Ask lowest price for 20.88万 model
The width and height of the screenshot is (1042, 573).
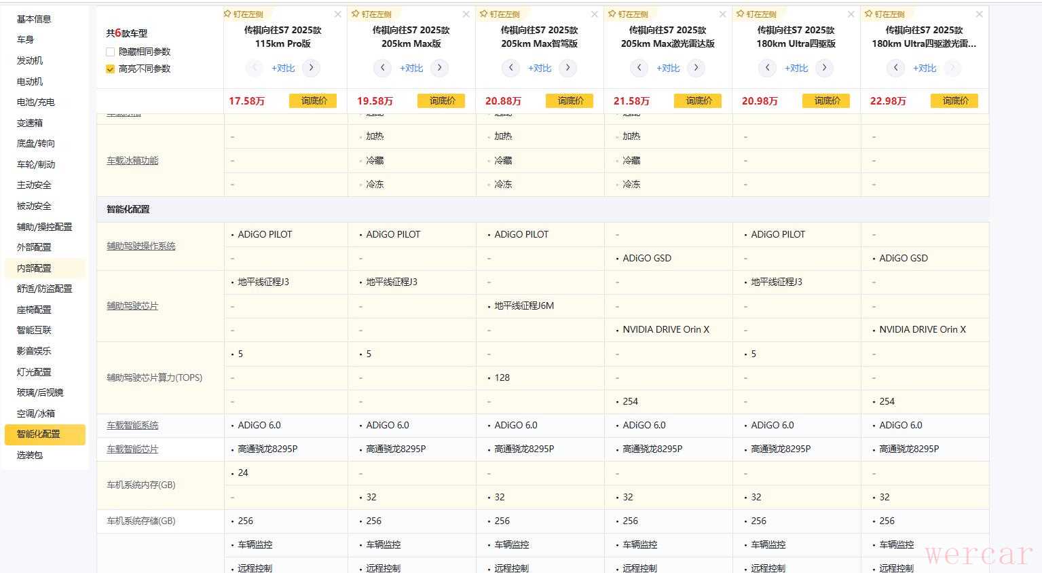point(570,100)
